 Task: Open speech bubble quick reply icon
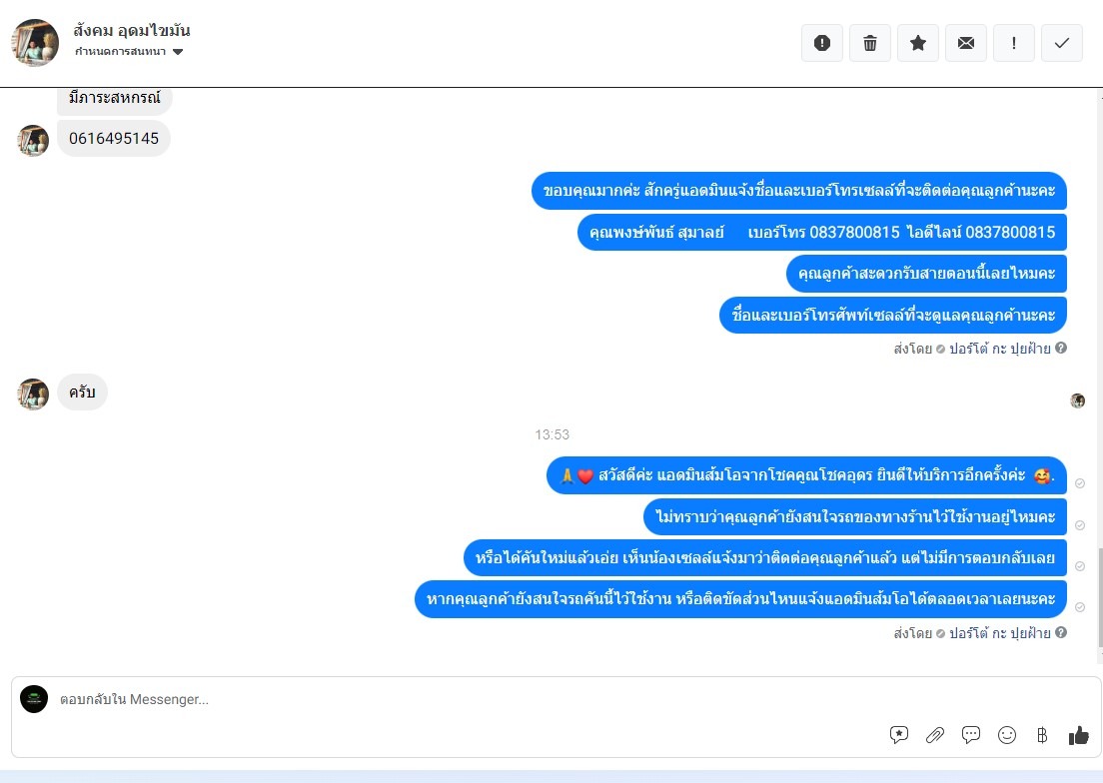coord(971,735)
